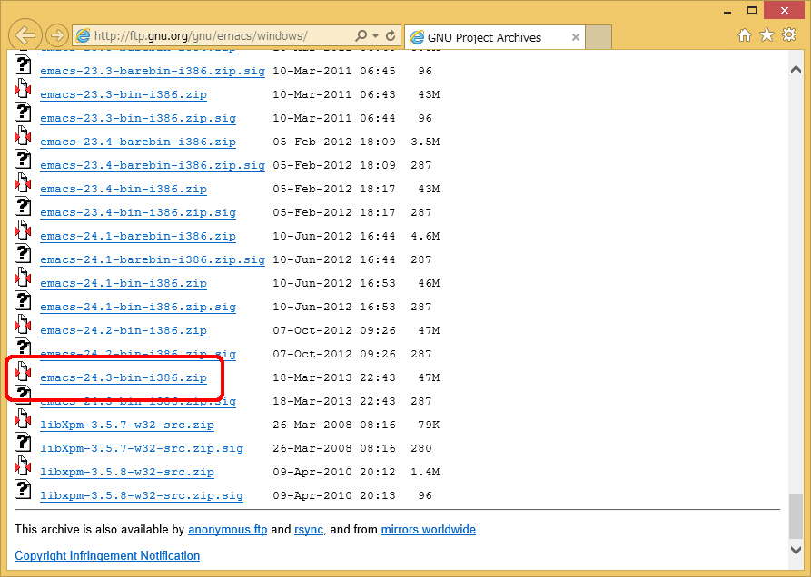811x577 pixels.
Task: Click unknown-file icon beside emacs-23.3-bin-i386.zip.sig
Action: click(x=23, y=112)
